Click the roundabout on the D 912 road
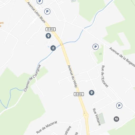The width and height of the screenshot is (135, 135). pos(86,115)
